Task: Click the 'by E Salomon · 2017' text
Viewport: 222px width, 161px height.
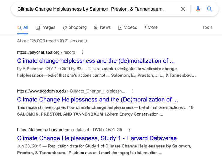Action: click(37, 69)
